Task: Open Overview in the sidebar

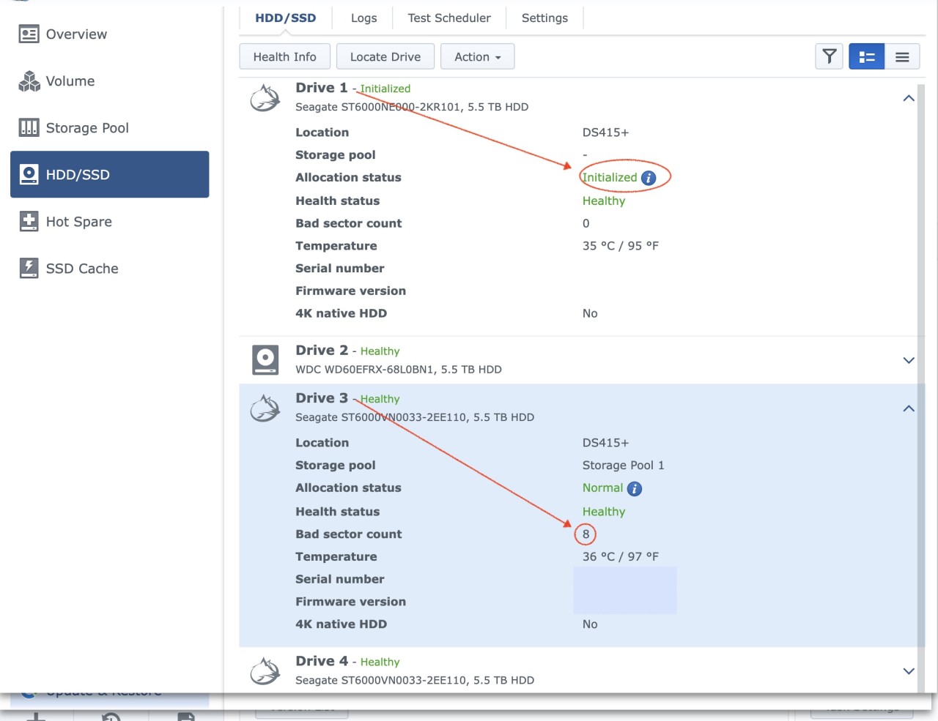Action: coord(76,34)
